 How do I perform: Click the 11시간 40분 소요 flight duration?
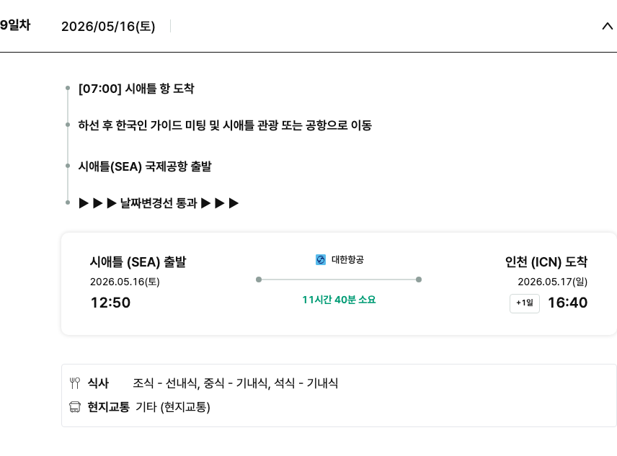339,300
